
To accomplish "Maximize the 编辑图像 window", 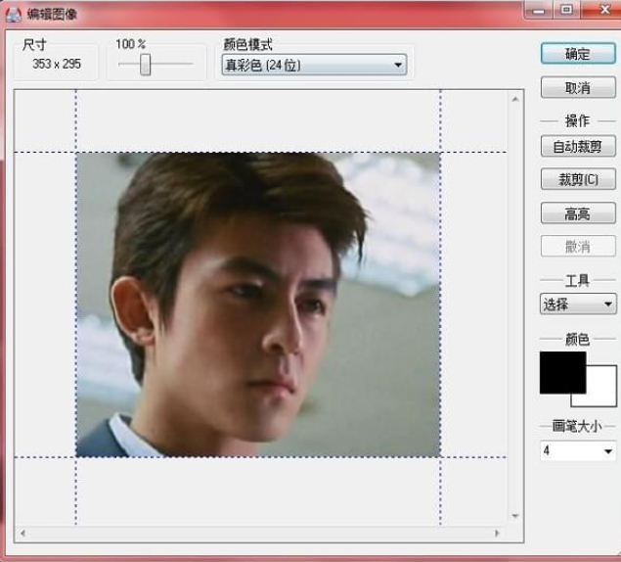I will 566,10.
